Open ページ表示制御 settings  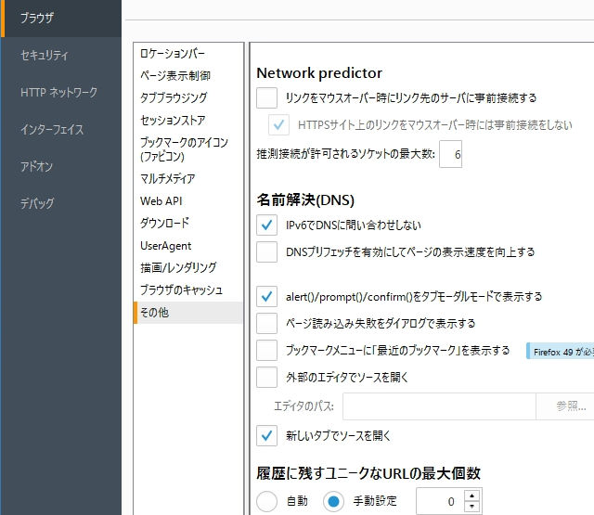[x=188, y=76]
